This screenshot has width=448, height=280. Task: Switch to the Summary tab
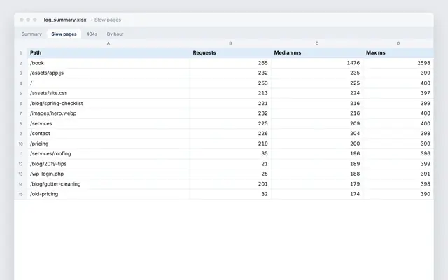coord(31,34)
